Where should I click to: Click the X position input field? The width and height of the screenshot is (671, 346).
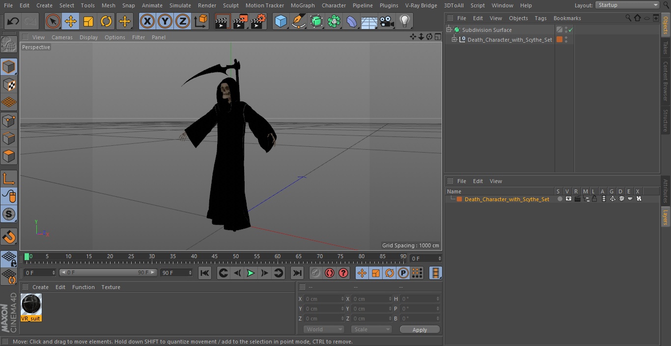324,298
